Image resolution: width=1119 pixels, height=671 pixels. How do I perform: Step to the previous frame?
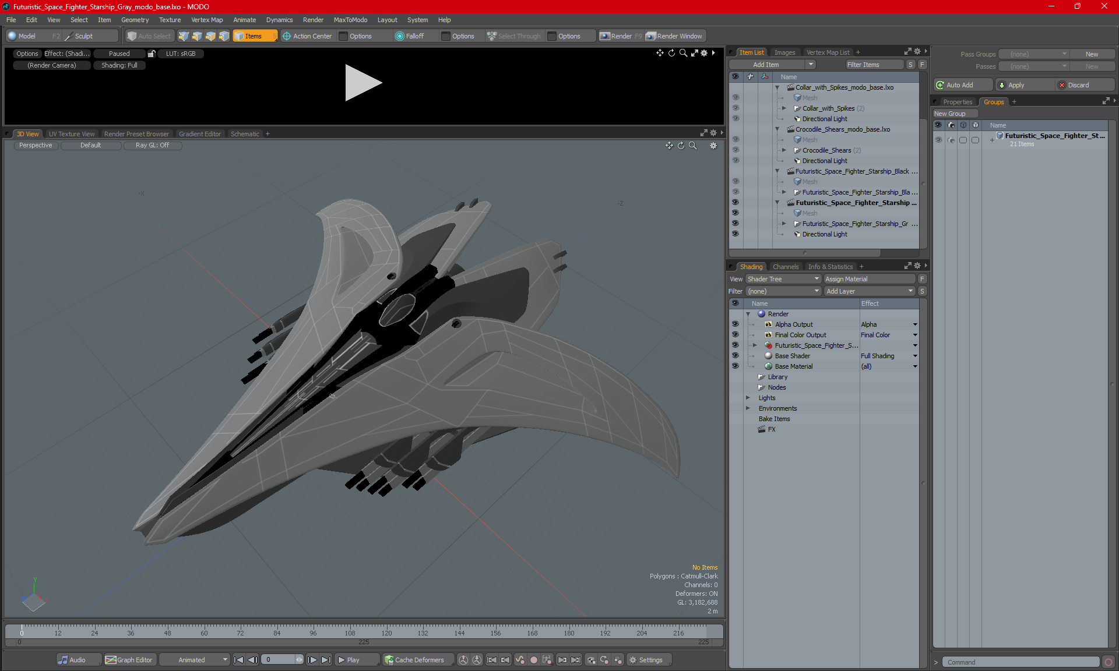coord(252,660)
